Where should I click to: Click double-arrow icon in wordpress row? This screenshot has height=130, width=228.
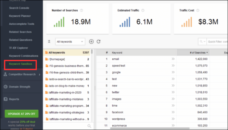tap(173, 119)
